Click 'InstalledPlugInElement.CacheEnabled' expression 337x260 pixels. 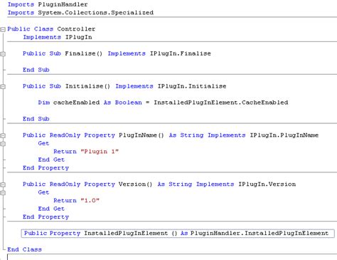coord(221,103)
